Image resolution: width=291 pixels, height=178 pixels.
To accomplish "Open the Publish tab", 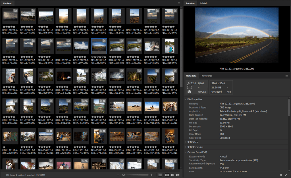I will pos(203,3).
